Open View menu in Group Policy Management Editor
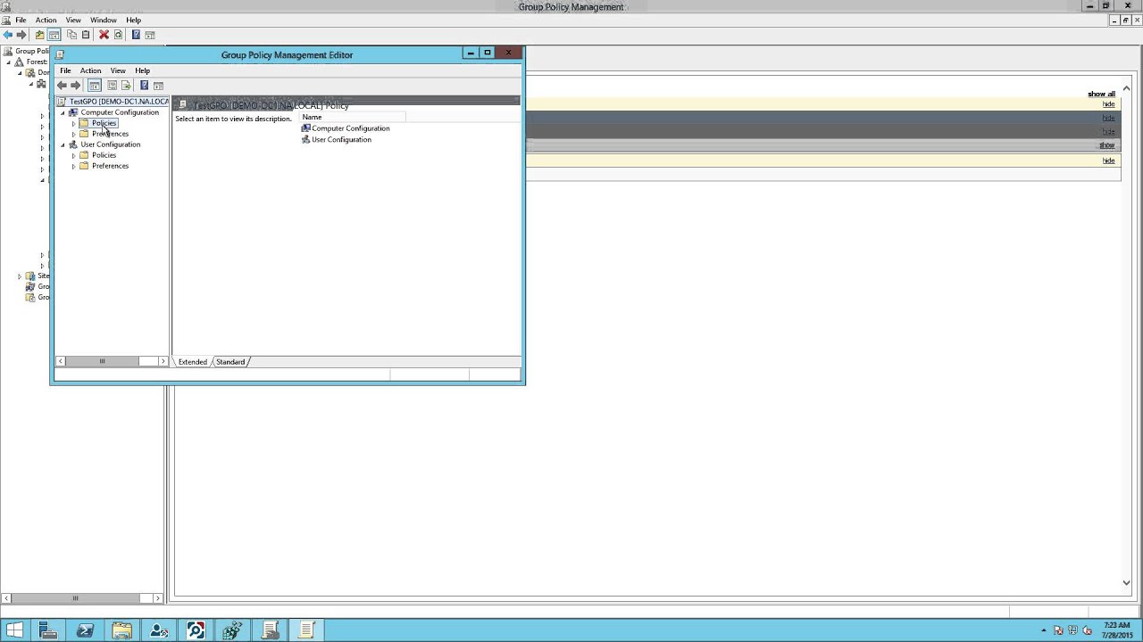The height and width of the screenshot is (642, 1143). (118, 70)
